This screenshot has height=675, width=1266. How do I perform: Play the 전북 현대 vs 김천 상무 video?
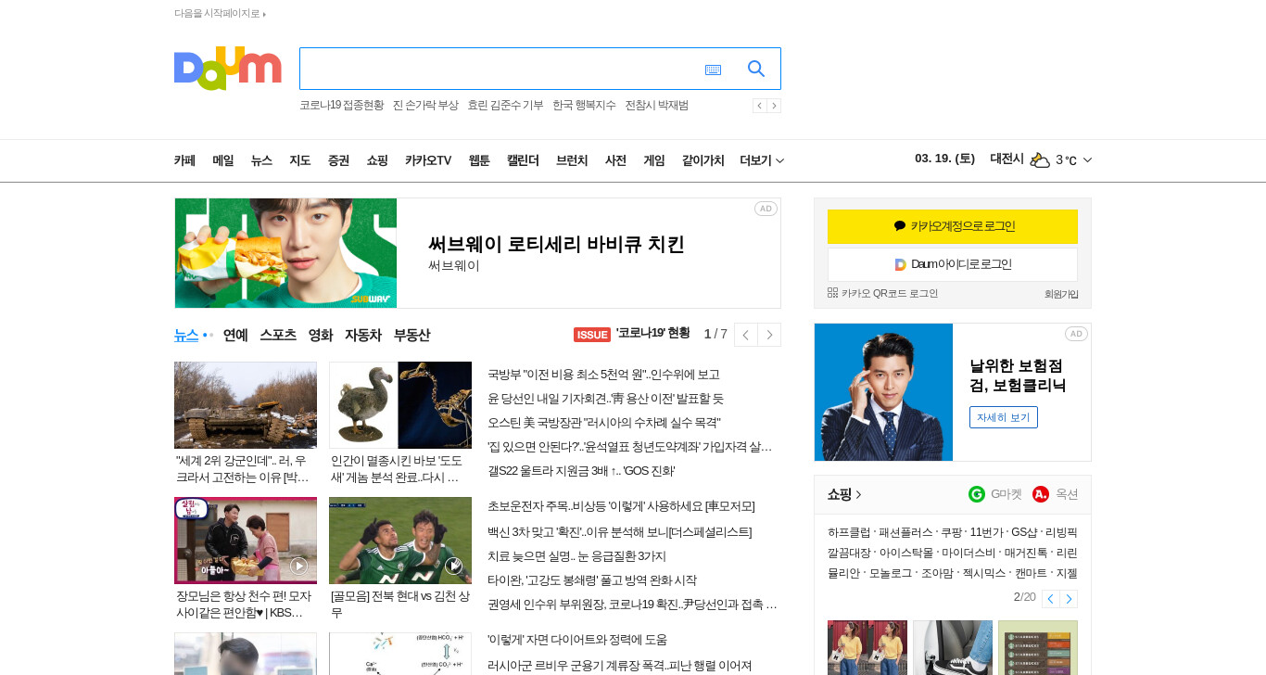453,566
